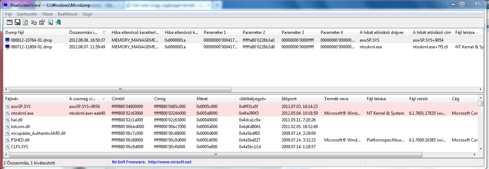The image size is (489, 169).
Task: Sort by Időpont column header
Action: [300, 99]
